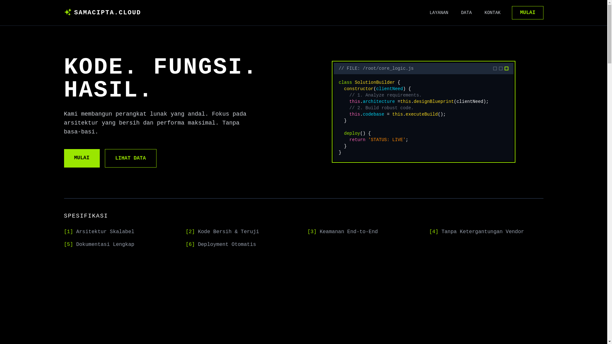Click '[4] Tanpa Ketergantungan Vendor' spec item
612x344 pixels.
[x=476, y=232]
